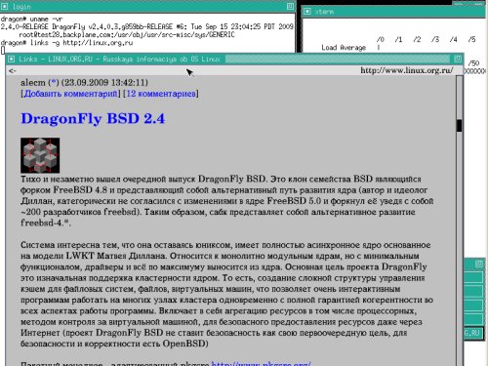This screenshot has width=488, height=366.
Task: Open the xterm window menu icon
Action: coord(306,12)
